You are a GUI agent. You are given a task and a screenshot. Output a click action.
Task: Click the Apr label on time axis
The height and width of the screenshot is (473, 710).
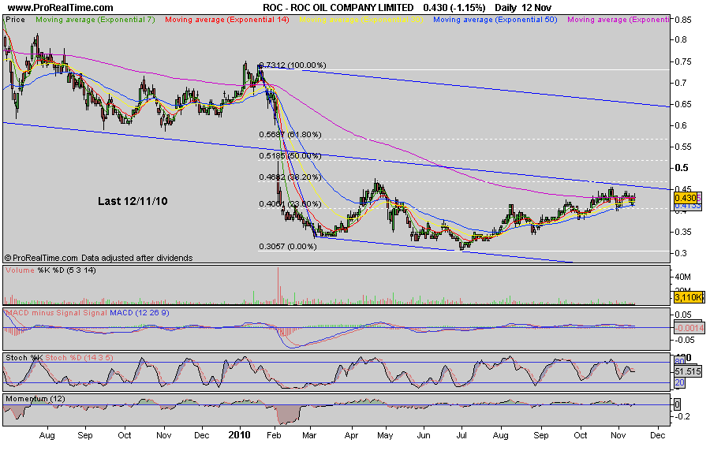point(351,435)
